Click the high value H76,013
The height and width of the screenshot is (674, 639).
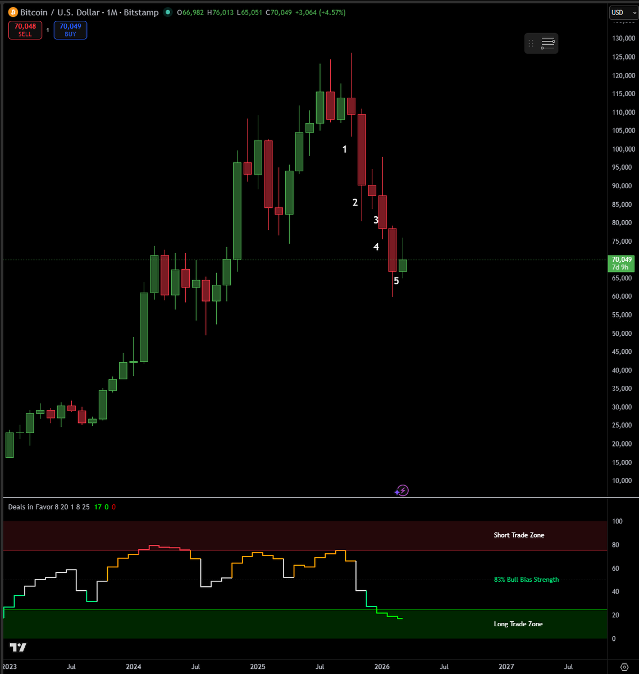(220, 12)
